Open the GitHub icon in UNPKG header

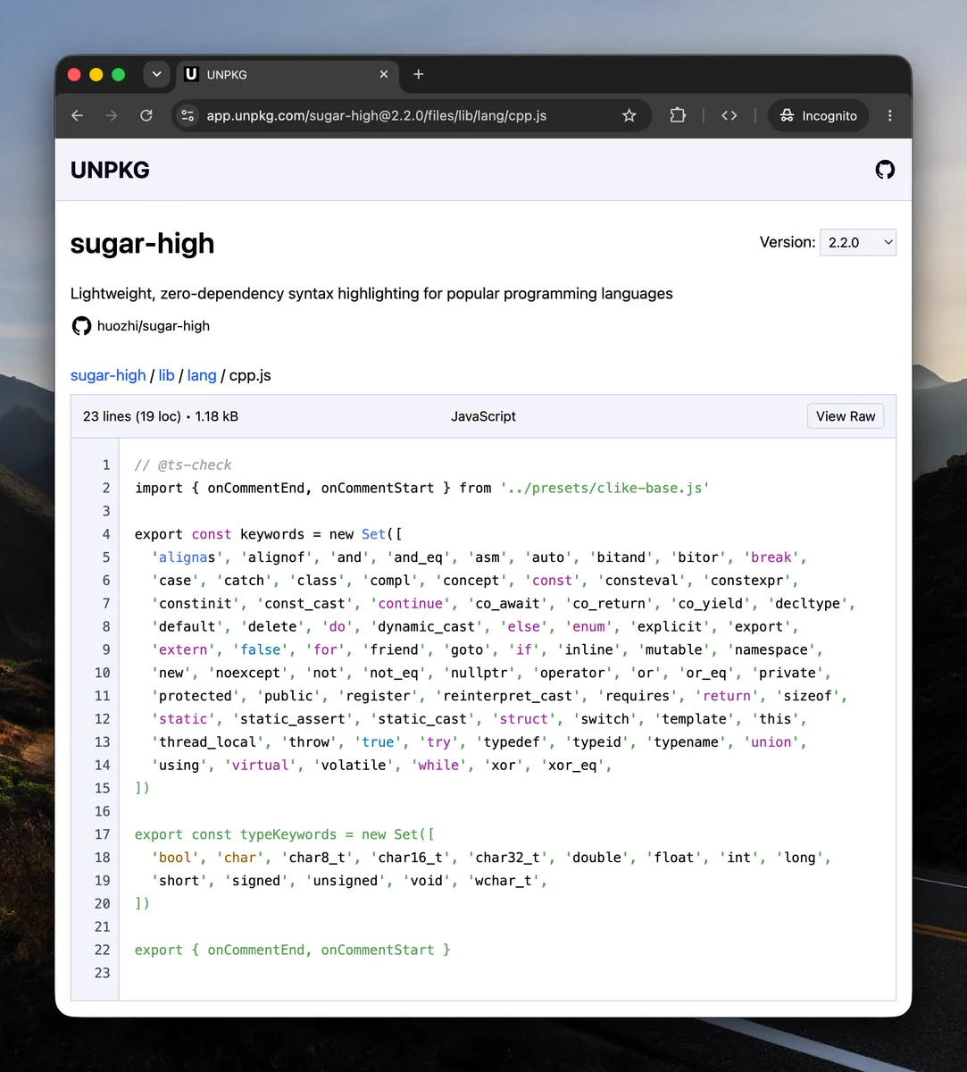click(885, 170)
